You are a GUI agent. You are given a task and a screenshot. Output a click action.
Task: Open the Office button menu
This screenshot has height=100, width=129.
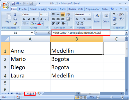pyautogui.click(x=5, y=5)
